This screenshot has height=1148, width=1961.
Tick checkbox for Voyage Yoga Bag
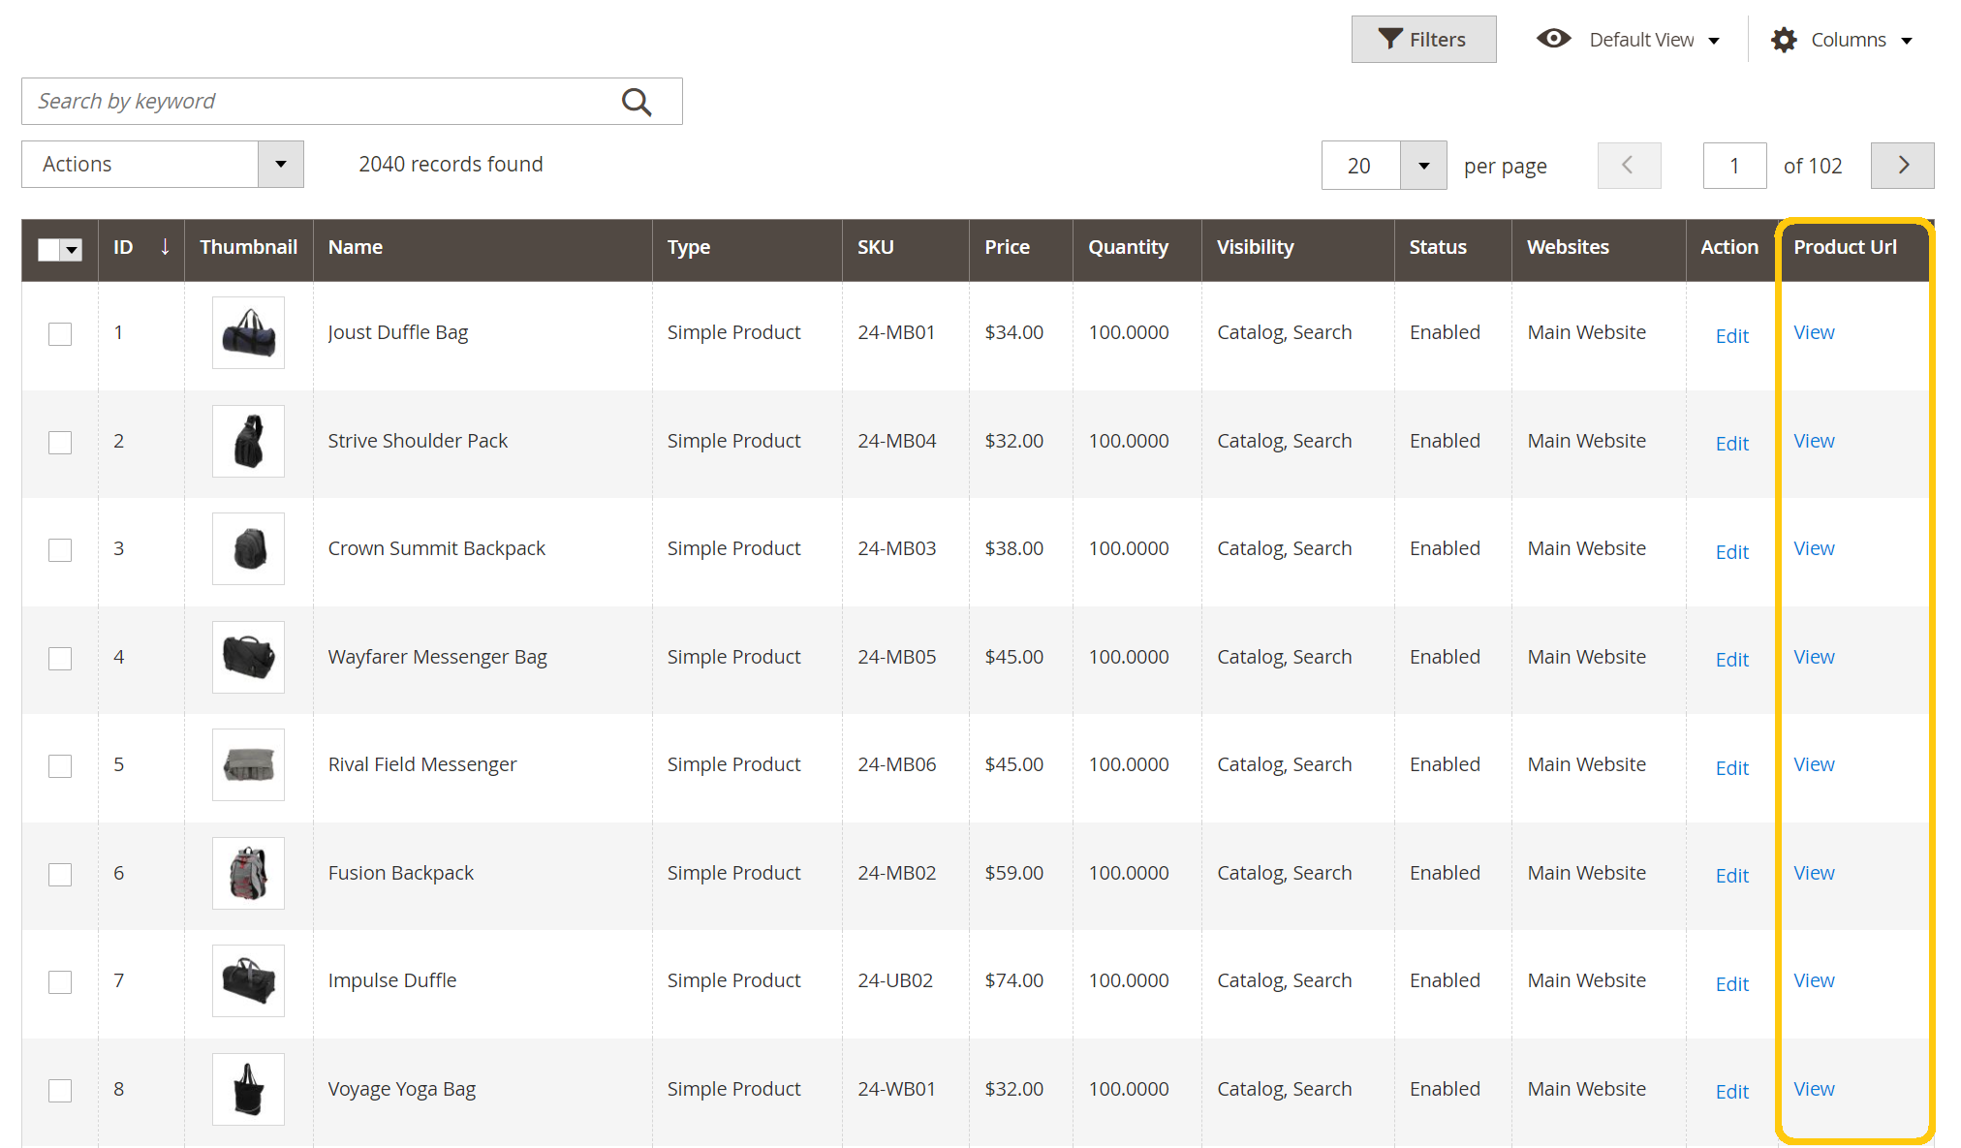pyautogui.click(x=60, y=1091)
